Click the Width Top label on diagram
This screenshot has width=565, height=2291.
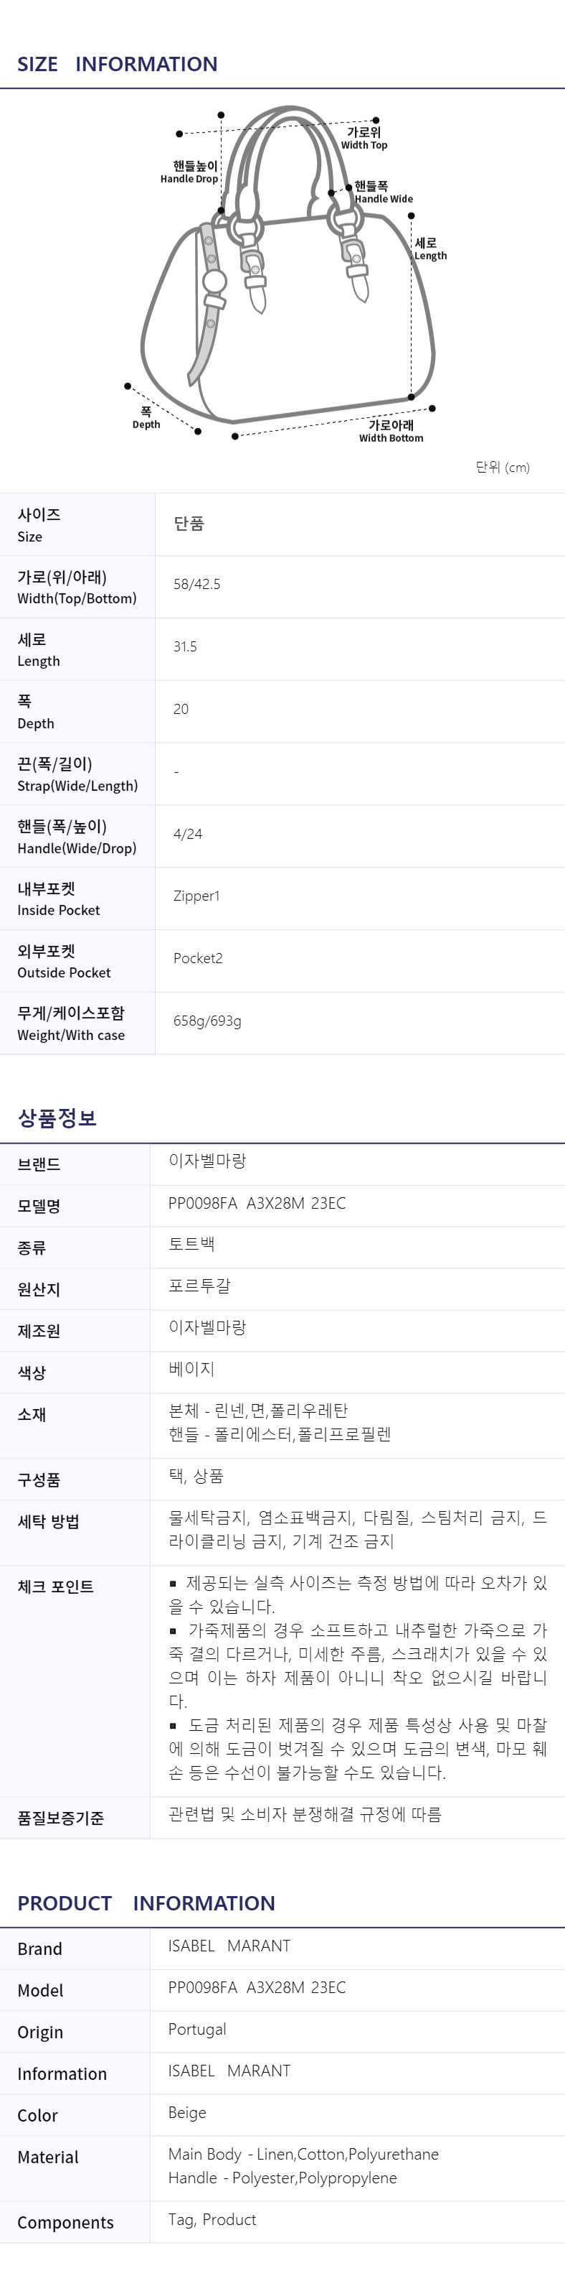coord(364,138)
